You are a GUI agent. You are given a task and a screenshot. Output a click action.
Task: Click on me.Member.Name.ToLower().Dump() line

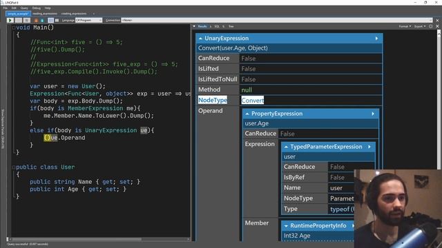99,116
